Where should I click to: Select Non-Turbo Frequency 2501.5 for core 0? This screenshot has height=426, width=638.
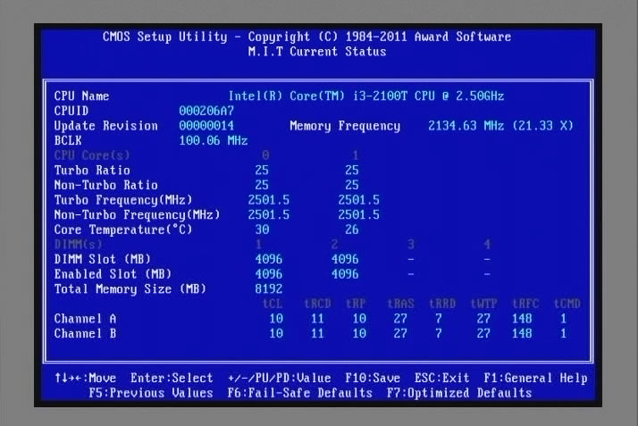click(x=269, y=214)
